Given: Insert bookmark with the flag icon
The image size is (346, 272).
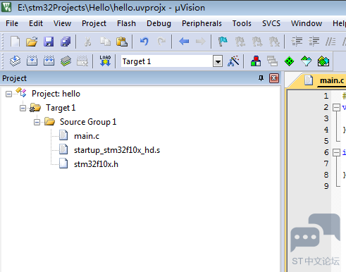Looking at the screenshot, I should [x=223, y=42].
